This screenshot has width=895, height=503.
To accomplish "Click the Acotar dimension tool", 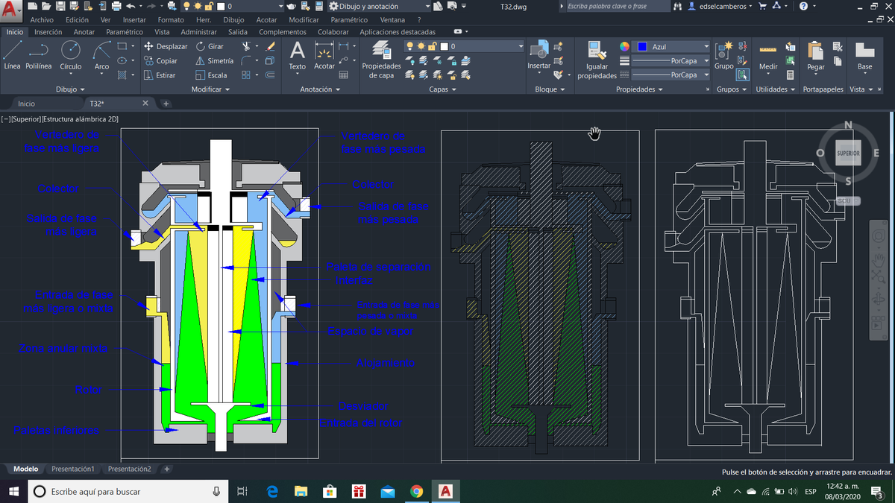I will point(324,56).
